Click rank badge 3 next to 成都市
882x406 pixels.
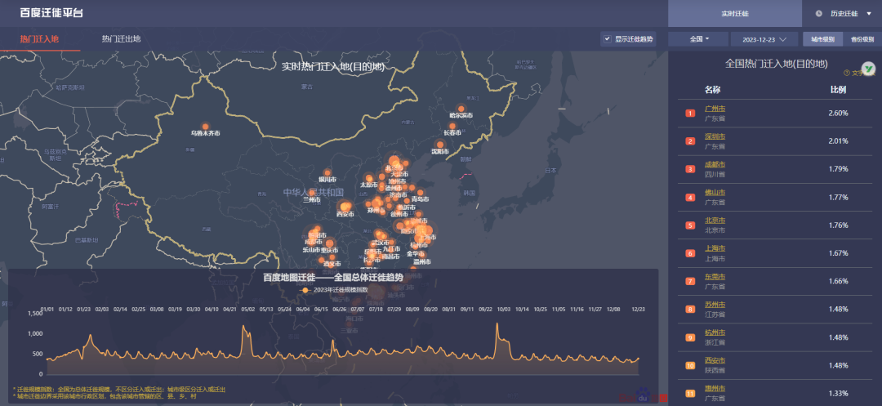point(691,169)
